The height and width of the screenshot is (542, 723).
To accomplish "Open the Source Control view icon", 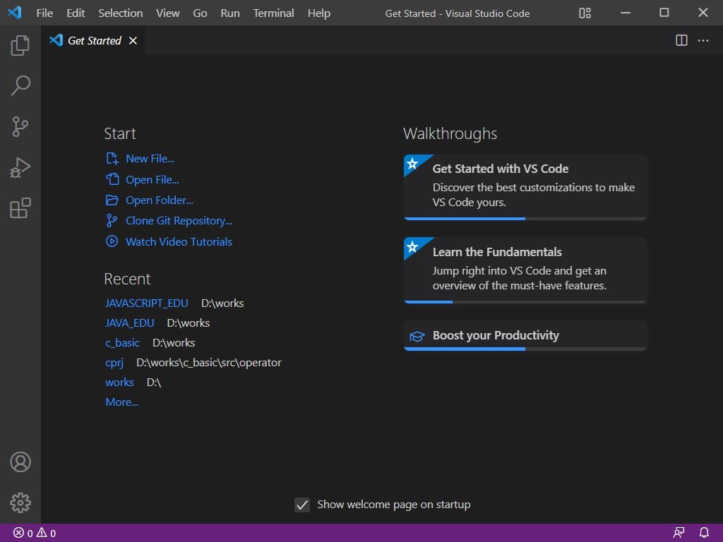I will [20, 127].
